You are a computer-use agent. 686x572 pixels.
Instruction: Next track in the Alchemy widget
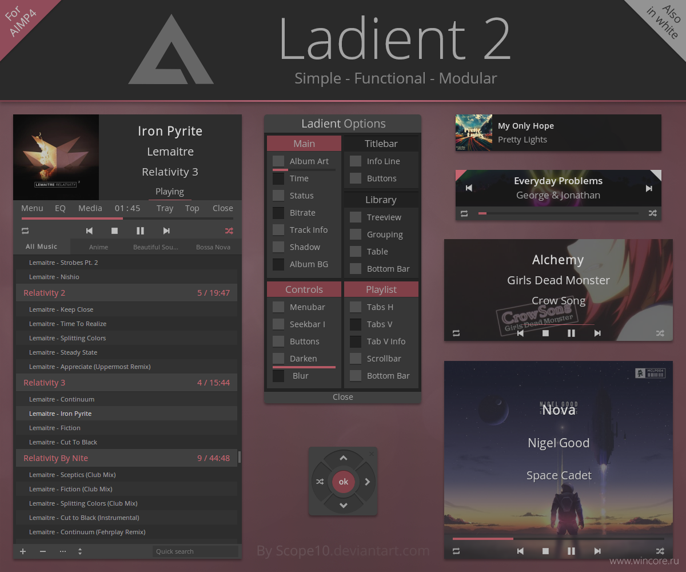click(597, 333)
